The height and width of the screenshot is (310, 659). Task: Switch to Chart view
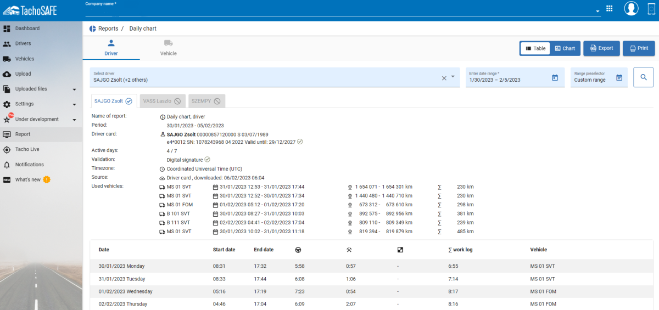pyautogui.click(x=565, y=48)
